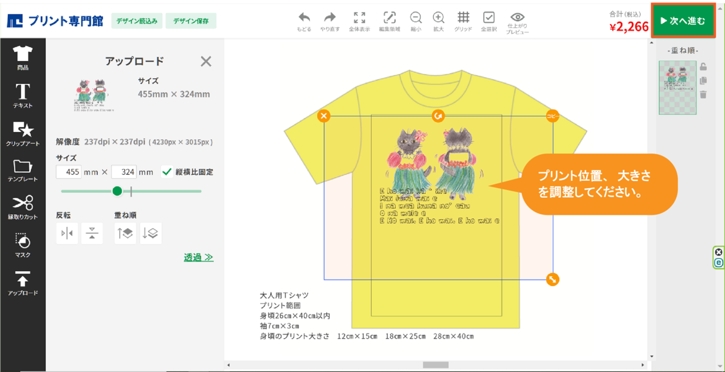The image size is (725, 372).
Task: Click the orange resize handle on the image
Action: (552, 279)
